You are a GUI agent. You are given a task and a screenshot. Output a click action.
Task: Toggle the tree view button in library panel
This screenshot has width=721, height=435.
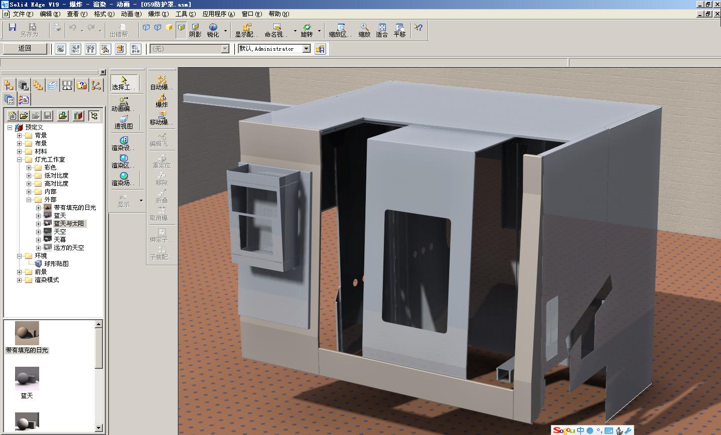click(x=94, y=116)
